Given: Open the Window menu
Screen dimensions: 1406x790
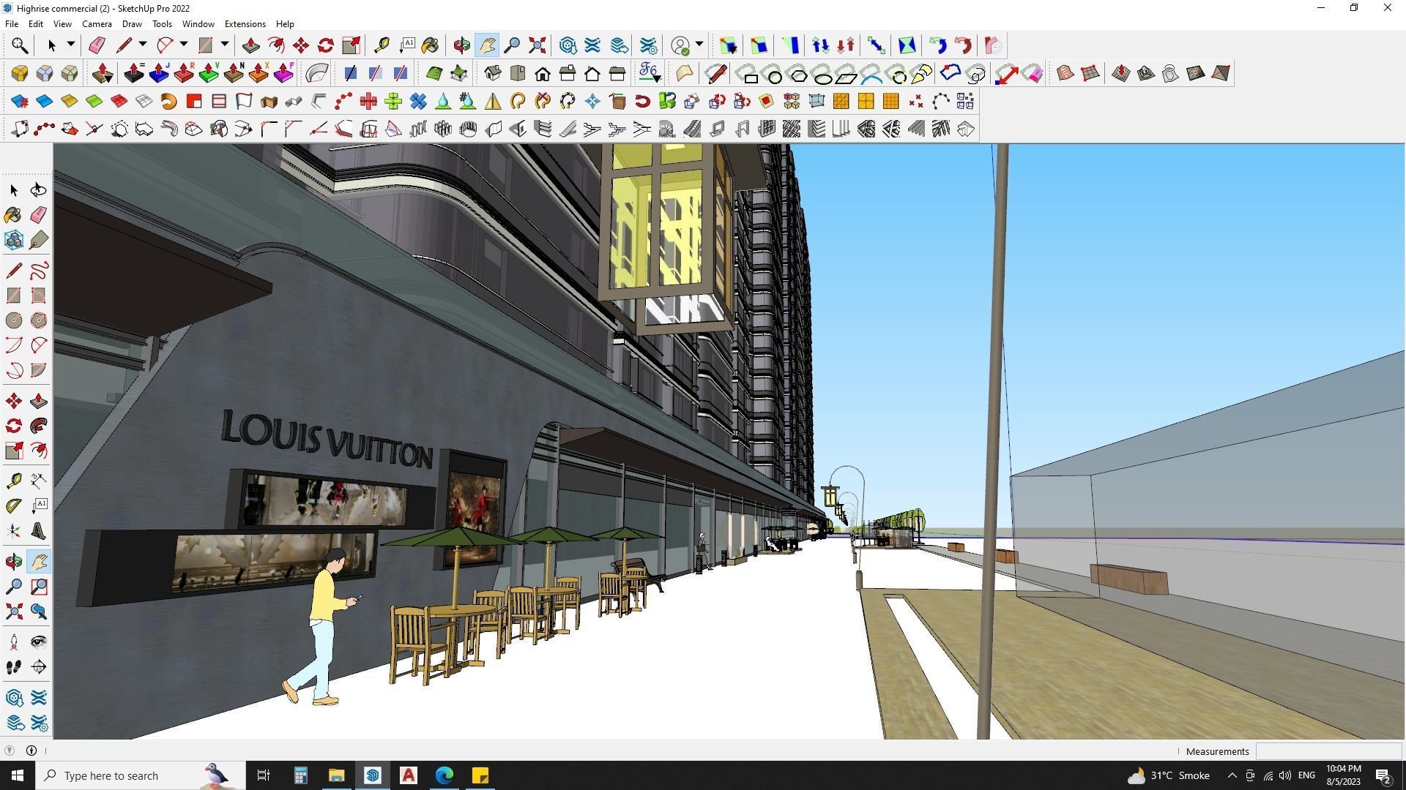Looking at the screenshot, I should click(198, 24).
